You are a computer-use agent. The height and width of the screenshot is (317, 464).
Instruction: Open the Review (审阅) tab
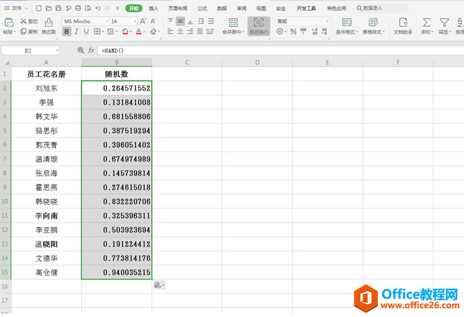tap(242, 8)
